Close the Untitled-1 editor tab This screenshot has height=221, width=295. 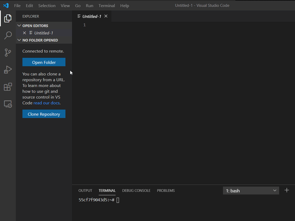tap(106, 16)
